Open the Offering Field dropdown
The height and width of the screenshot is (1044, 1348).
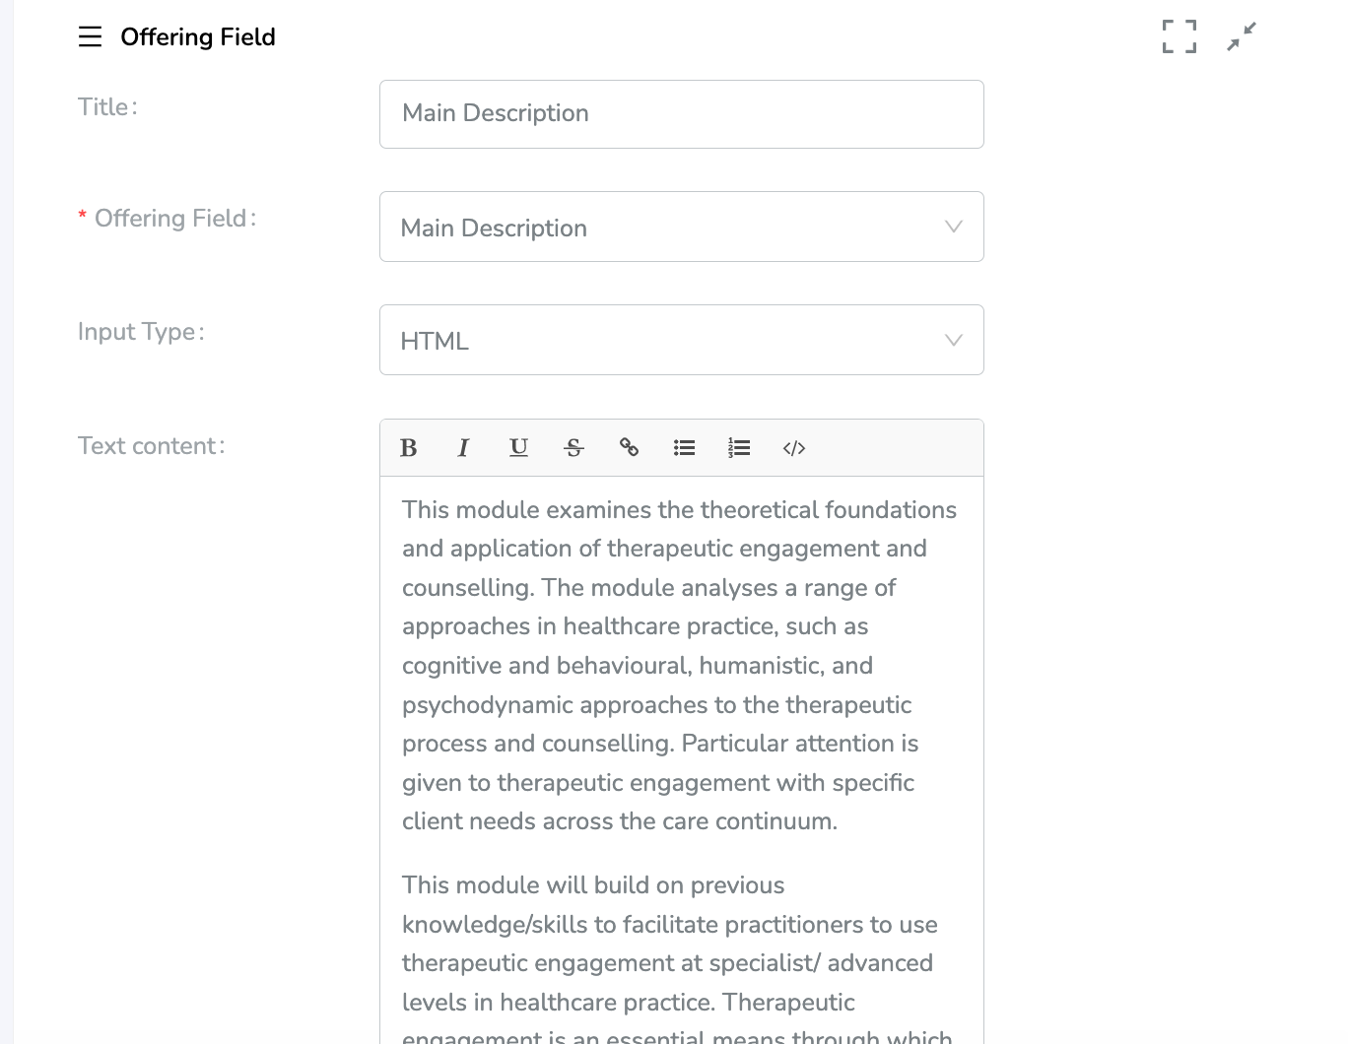point(681,227)
